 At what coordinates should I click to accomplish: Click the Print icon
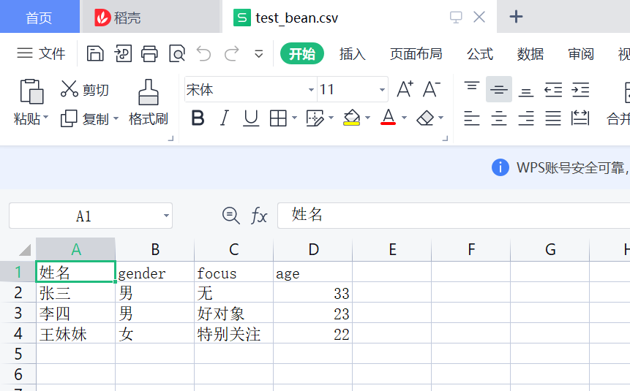click(149, 53)
